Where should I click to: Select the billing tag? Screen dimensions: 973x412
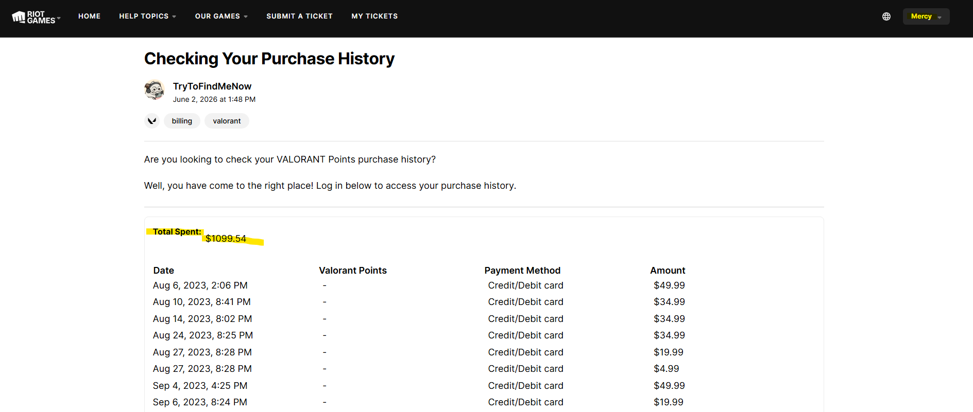pos(182,121)
